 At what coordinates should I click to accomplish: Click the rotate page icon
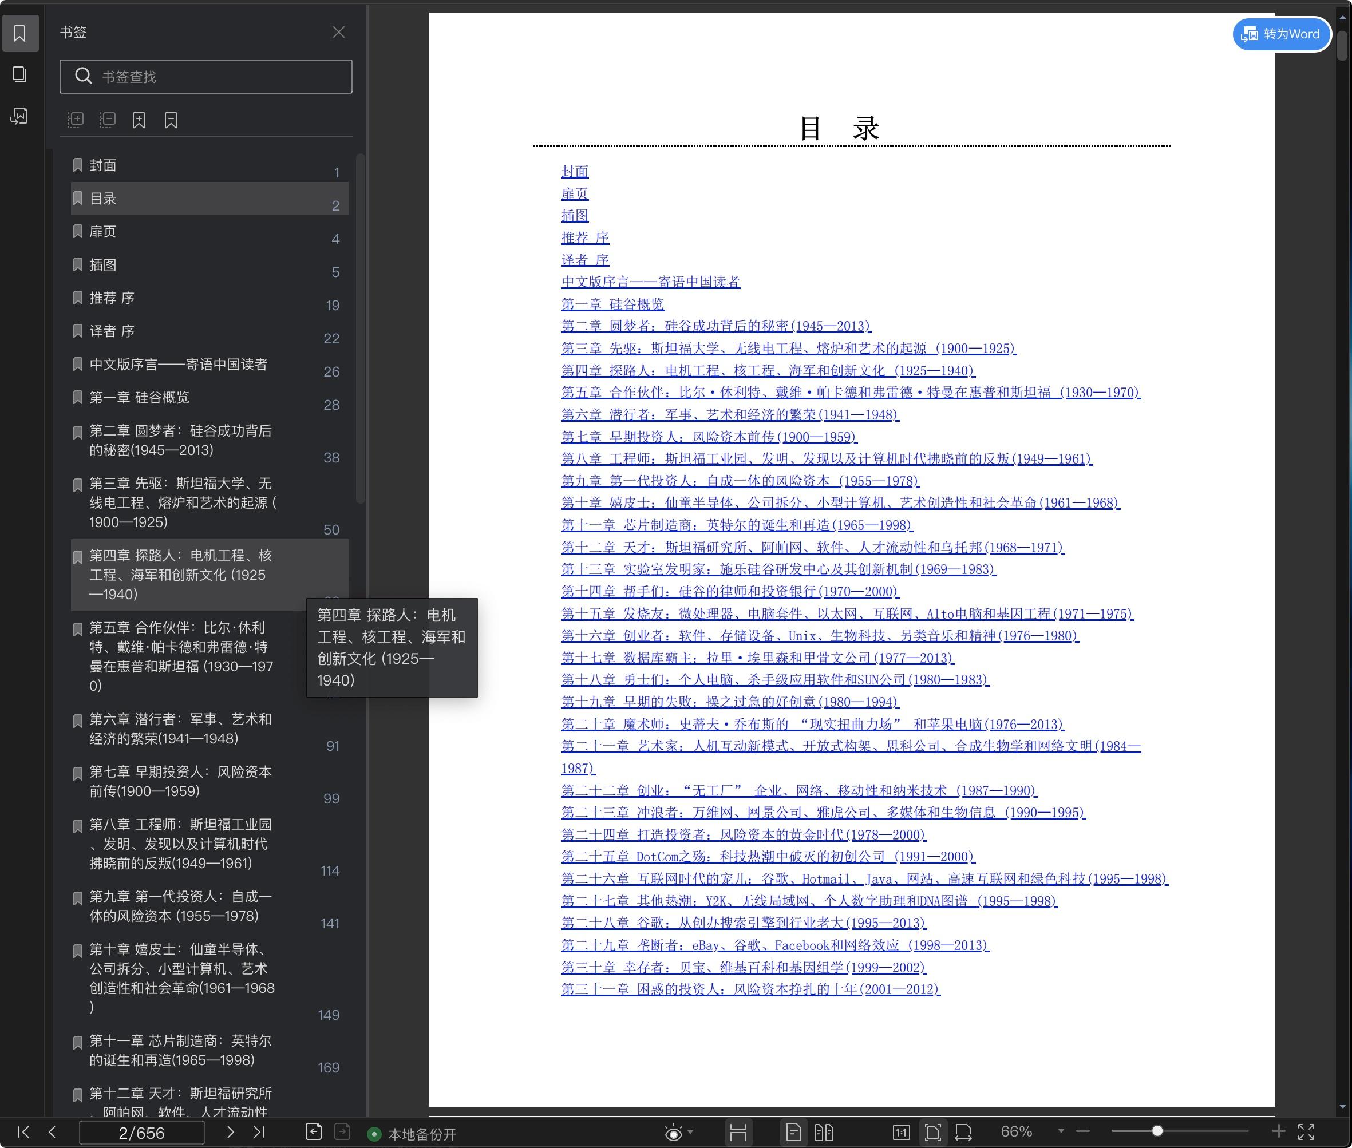point(963,1133)
